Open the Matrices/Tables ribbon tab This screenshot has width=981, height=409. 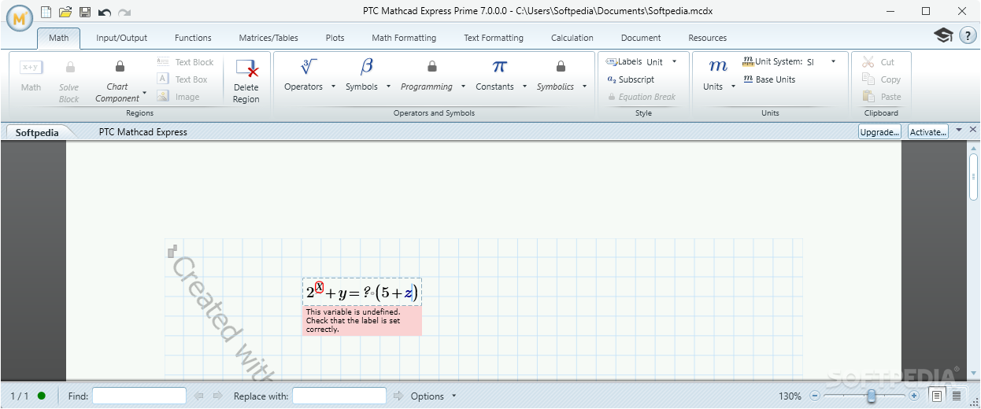click(x=268, y=38)
